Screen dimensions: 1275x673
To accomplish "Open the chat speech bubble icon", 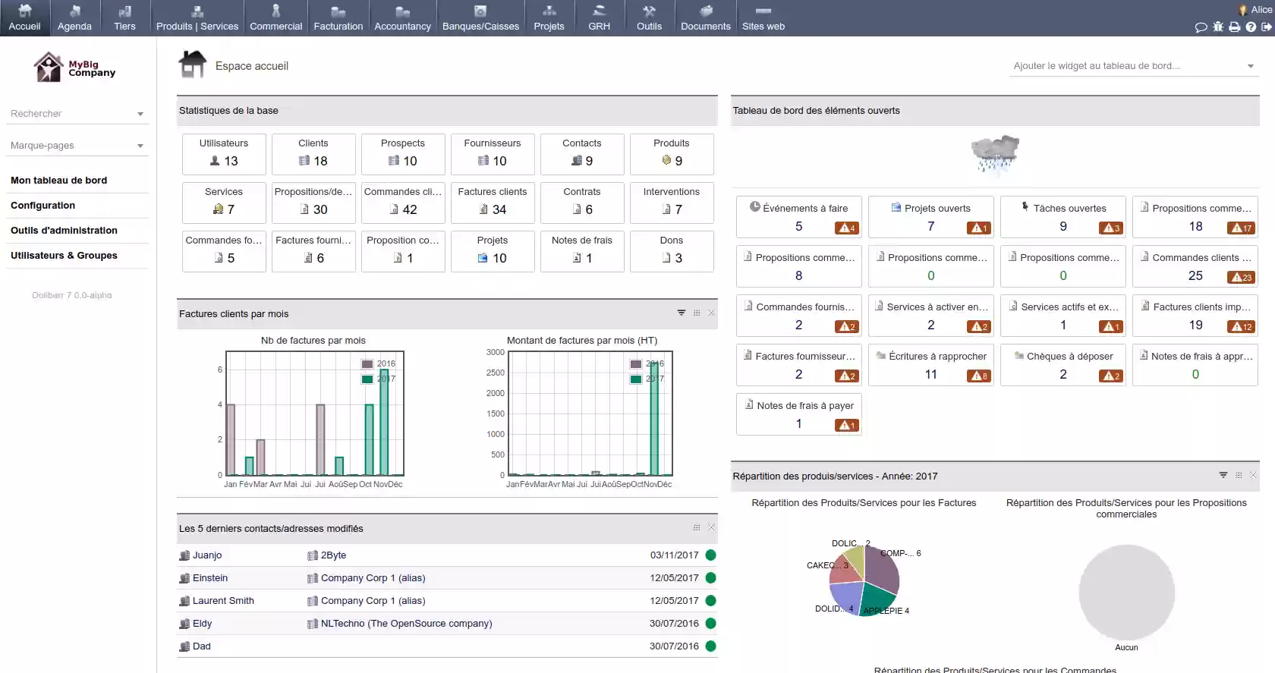I will point(1201,27).
